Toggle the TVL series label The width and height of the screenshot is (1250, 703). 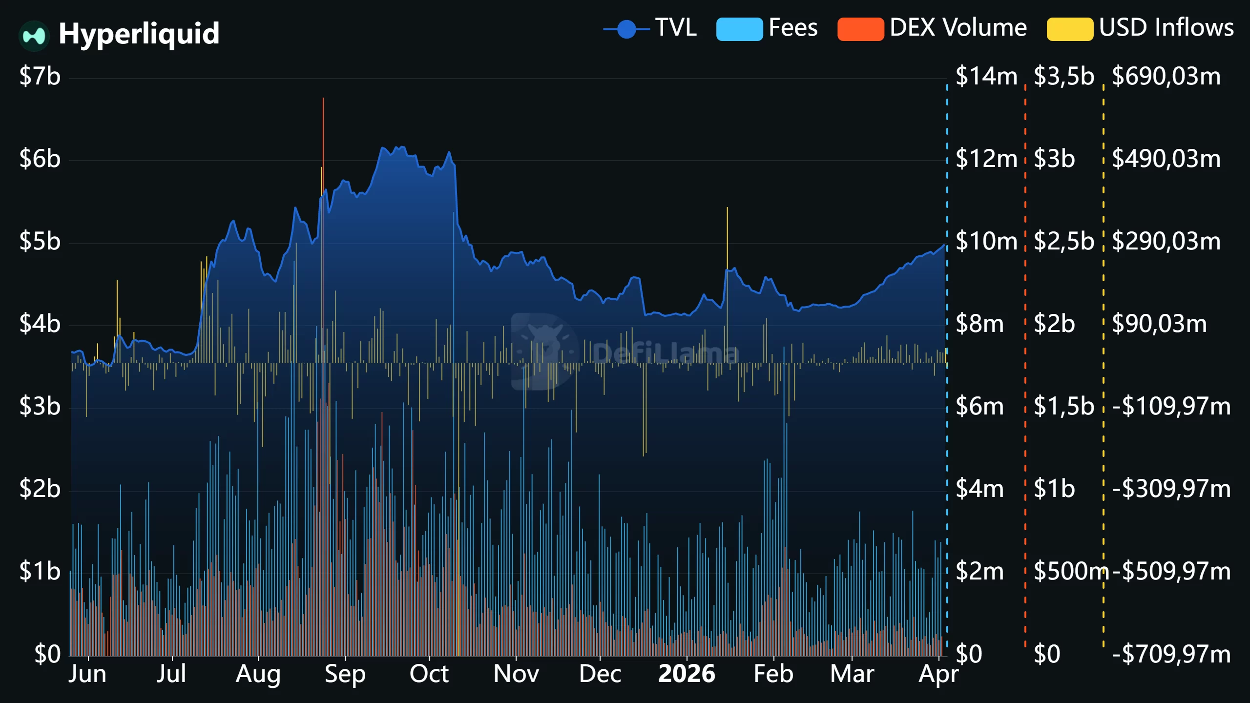(x=676, y=28)
